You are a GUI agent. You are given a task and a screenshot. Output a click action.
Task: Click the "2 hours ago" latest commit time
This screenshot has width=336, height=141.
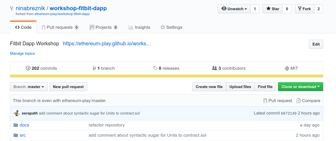309,113
